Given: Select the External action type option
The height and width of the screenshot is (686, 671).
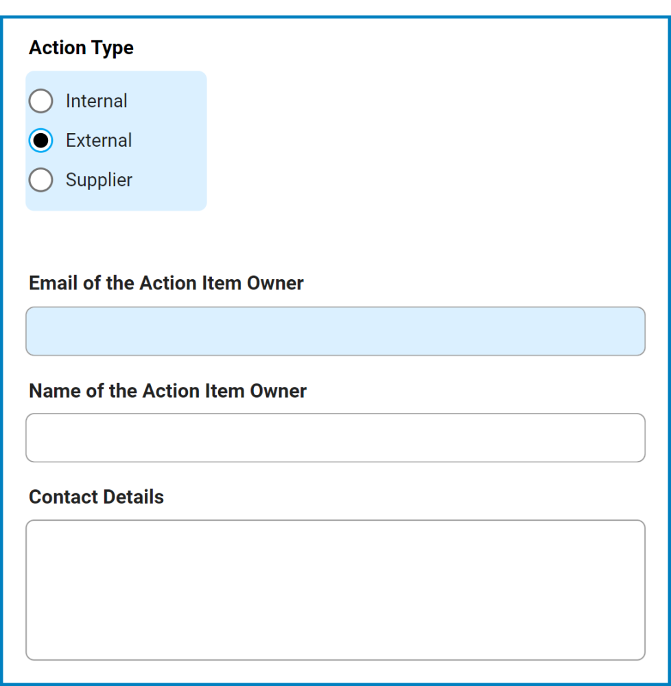Looking at the screenshot, I should 40,140.
